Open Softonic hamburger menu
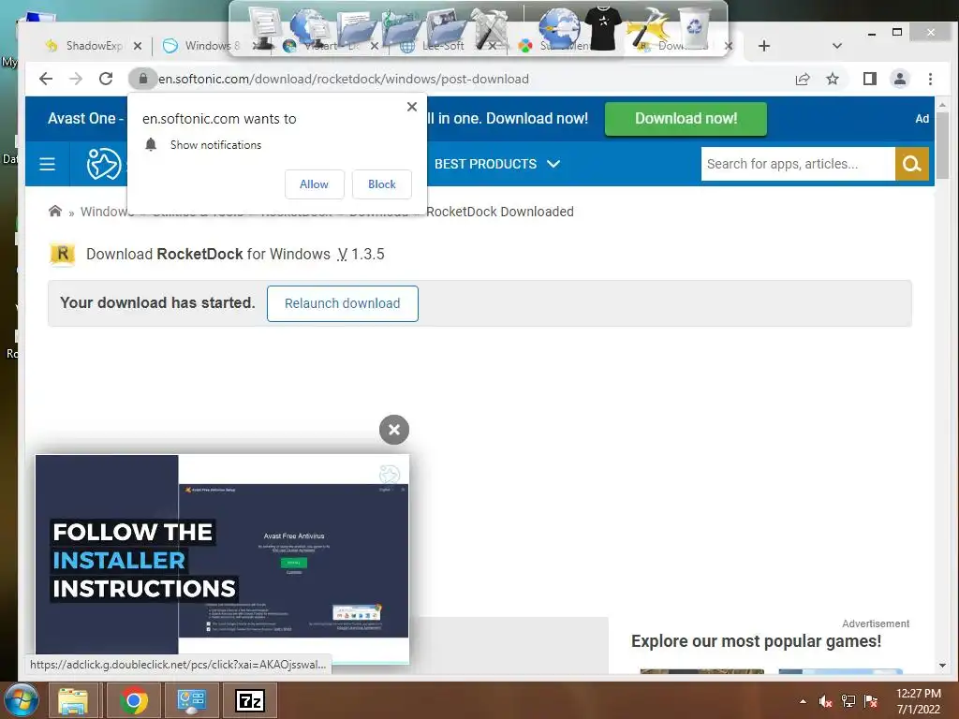Image resolution: width=959 pixels, height=719 pixels. [47, 164]
